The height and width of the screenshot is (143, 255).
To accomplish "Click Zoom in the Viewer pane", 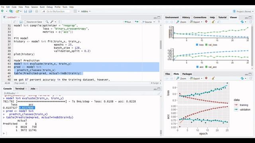I will (181, 22).
